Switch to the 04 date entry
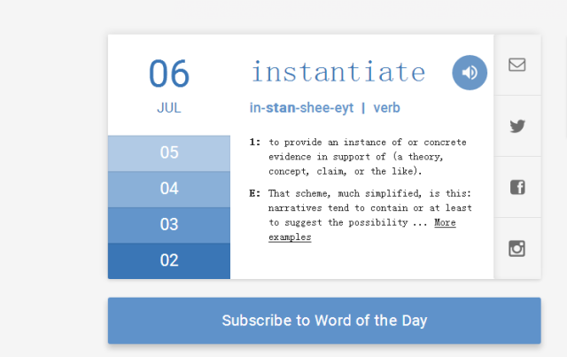The image size is (567, 357). click(169, 189)
